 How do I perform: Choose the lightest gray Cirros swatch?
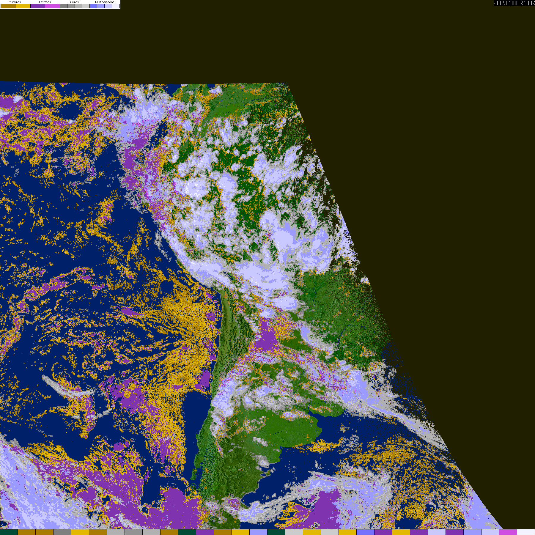(x=86, y=6)
